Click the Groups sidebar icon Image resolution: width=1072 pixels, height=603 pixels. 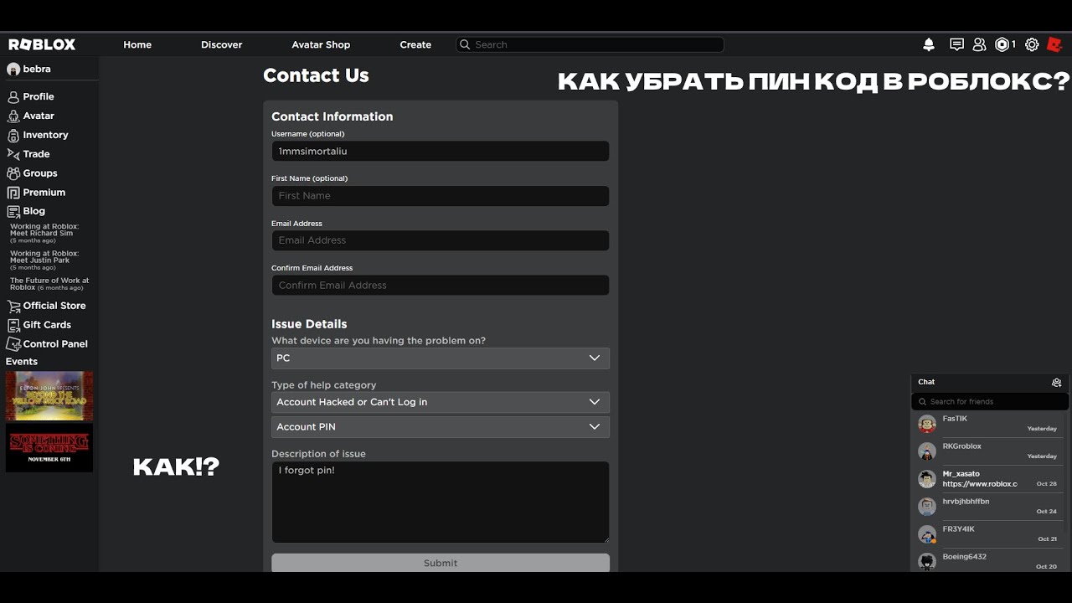[x=13, y=173]
